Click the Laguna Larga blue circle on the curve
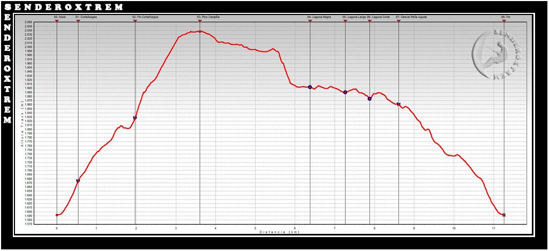Image resolution: width=549 pixels, height=251 pixels. 345,92
